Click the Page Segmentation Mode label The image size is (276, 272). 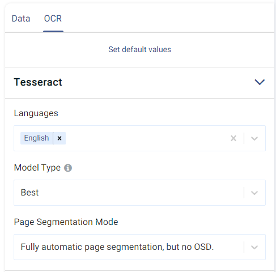(x=66, y=222)
